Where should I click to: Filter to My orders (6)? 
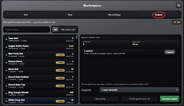68,30
